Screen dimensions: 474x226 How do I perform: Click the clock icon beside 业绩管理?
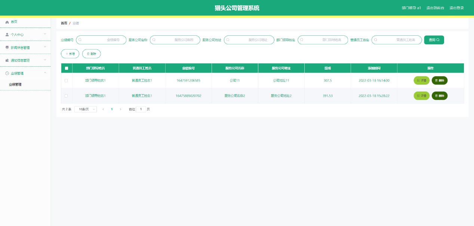pyautogui.click(x=7, y=73)
